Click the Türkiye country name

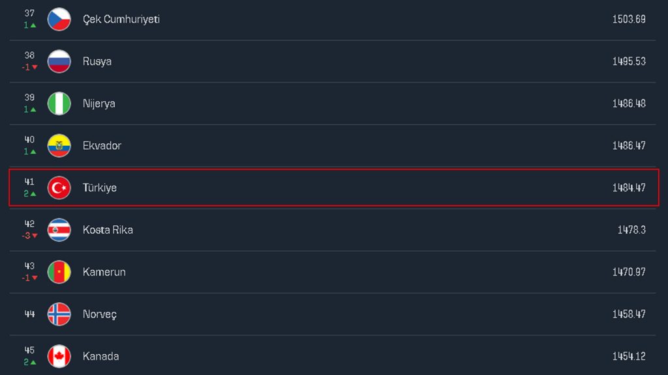100,187
